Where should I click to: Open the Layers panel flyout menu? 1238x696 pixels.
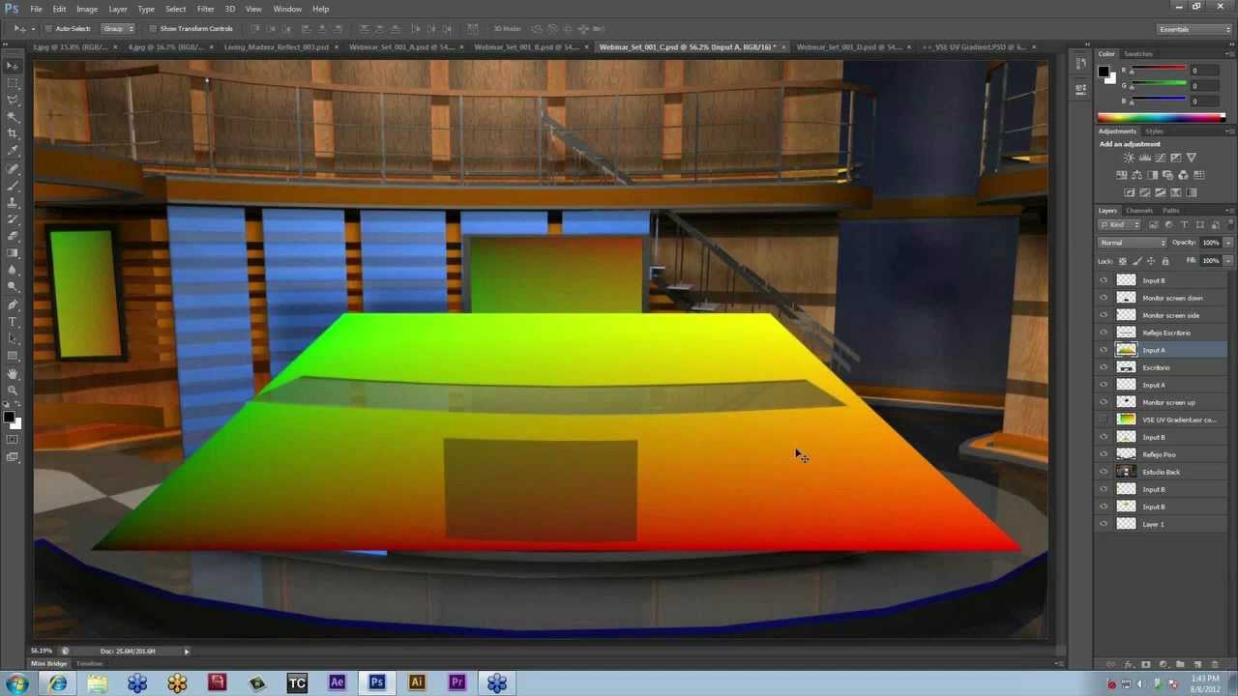pos(1228,210)
